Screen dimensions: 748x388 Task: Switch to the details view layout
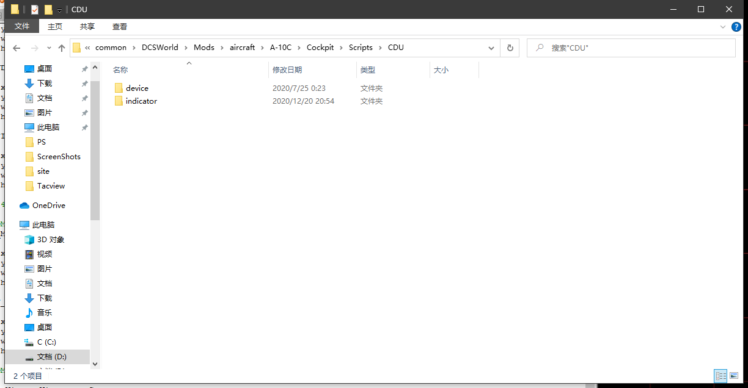(x=721, y=376)
